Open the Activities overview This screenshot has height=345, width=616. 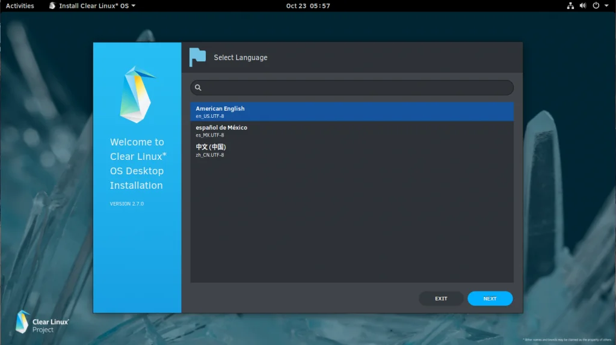[x=20, y=6]
